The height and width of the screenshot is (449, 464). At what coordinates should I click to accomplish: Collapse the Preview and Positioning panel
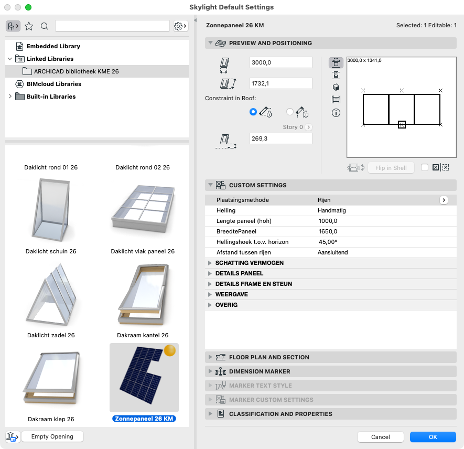coord(210,43)
